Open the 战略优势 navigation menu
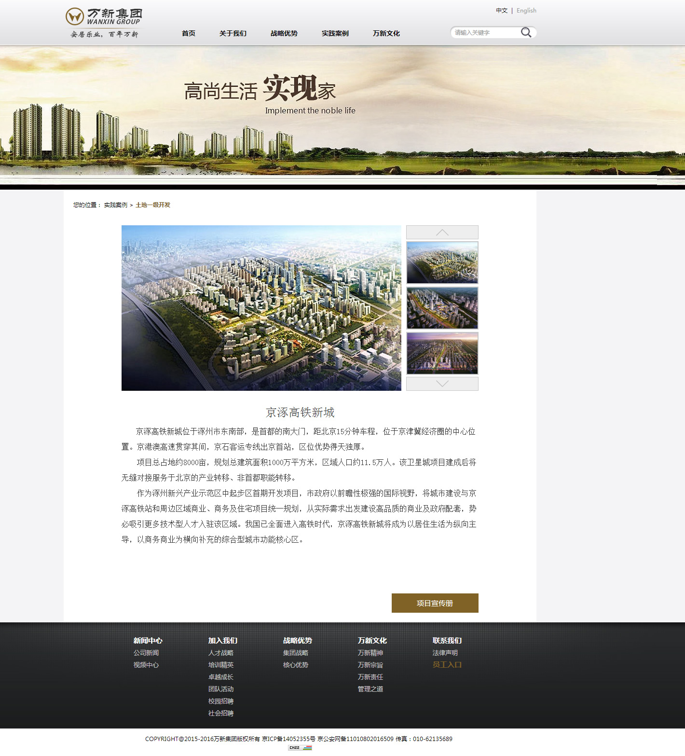 (284, 33)
